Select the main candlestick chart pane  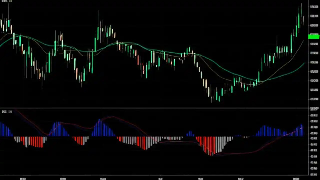(150, 55)
